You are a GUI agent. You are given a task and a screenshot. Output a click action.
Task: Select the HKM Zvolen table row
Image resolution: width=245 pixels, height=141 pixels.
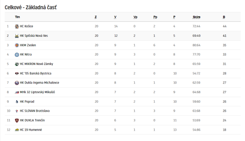(122, 45)
